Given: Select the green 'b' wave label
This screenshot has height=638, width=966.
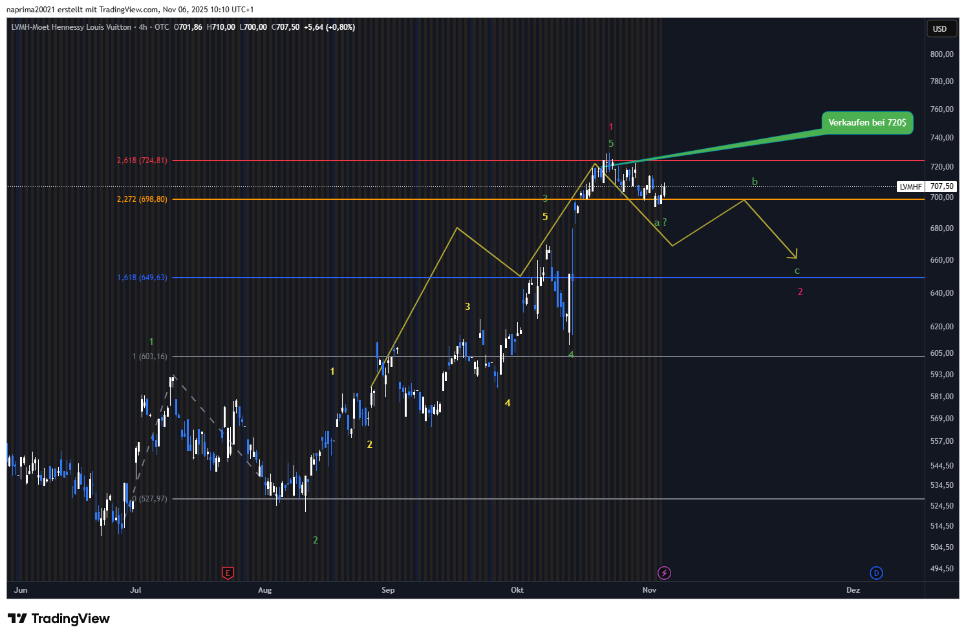Looking at the screenshot, I should point(755,182).
